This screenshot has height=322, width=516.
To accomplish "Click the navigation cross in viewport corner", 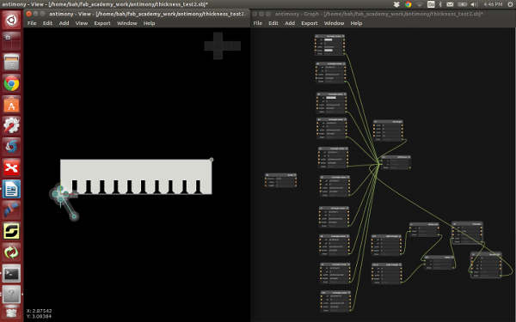I will pyautogui.click(x=223, y=46).
